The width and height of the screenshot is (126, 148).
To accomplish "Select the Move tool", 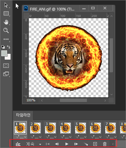I will [6, 5].
